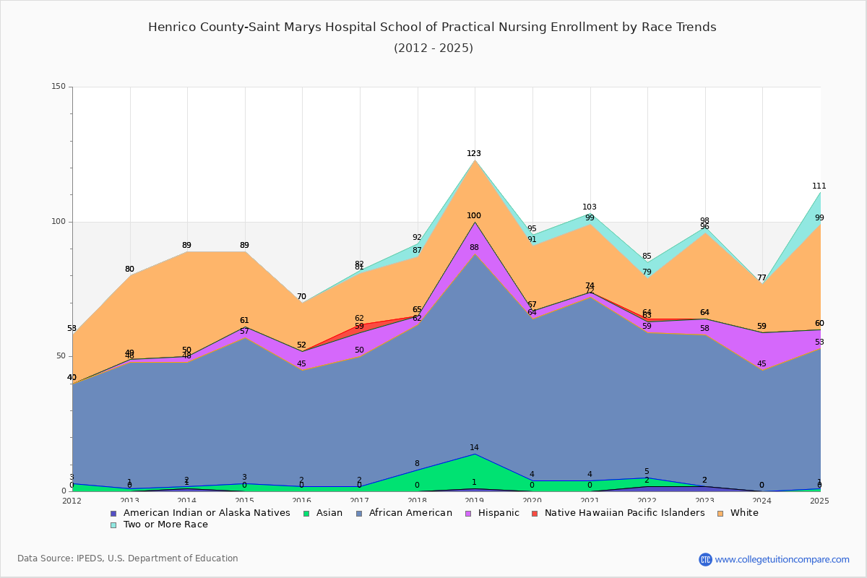Screen dimensions: 867x578
Task: Toggle the Asian legend color marker
Action: coord(307,513)
